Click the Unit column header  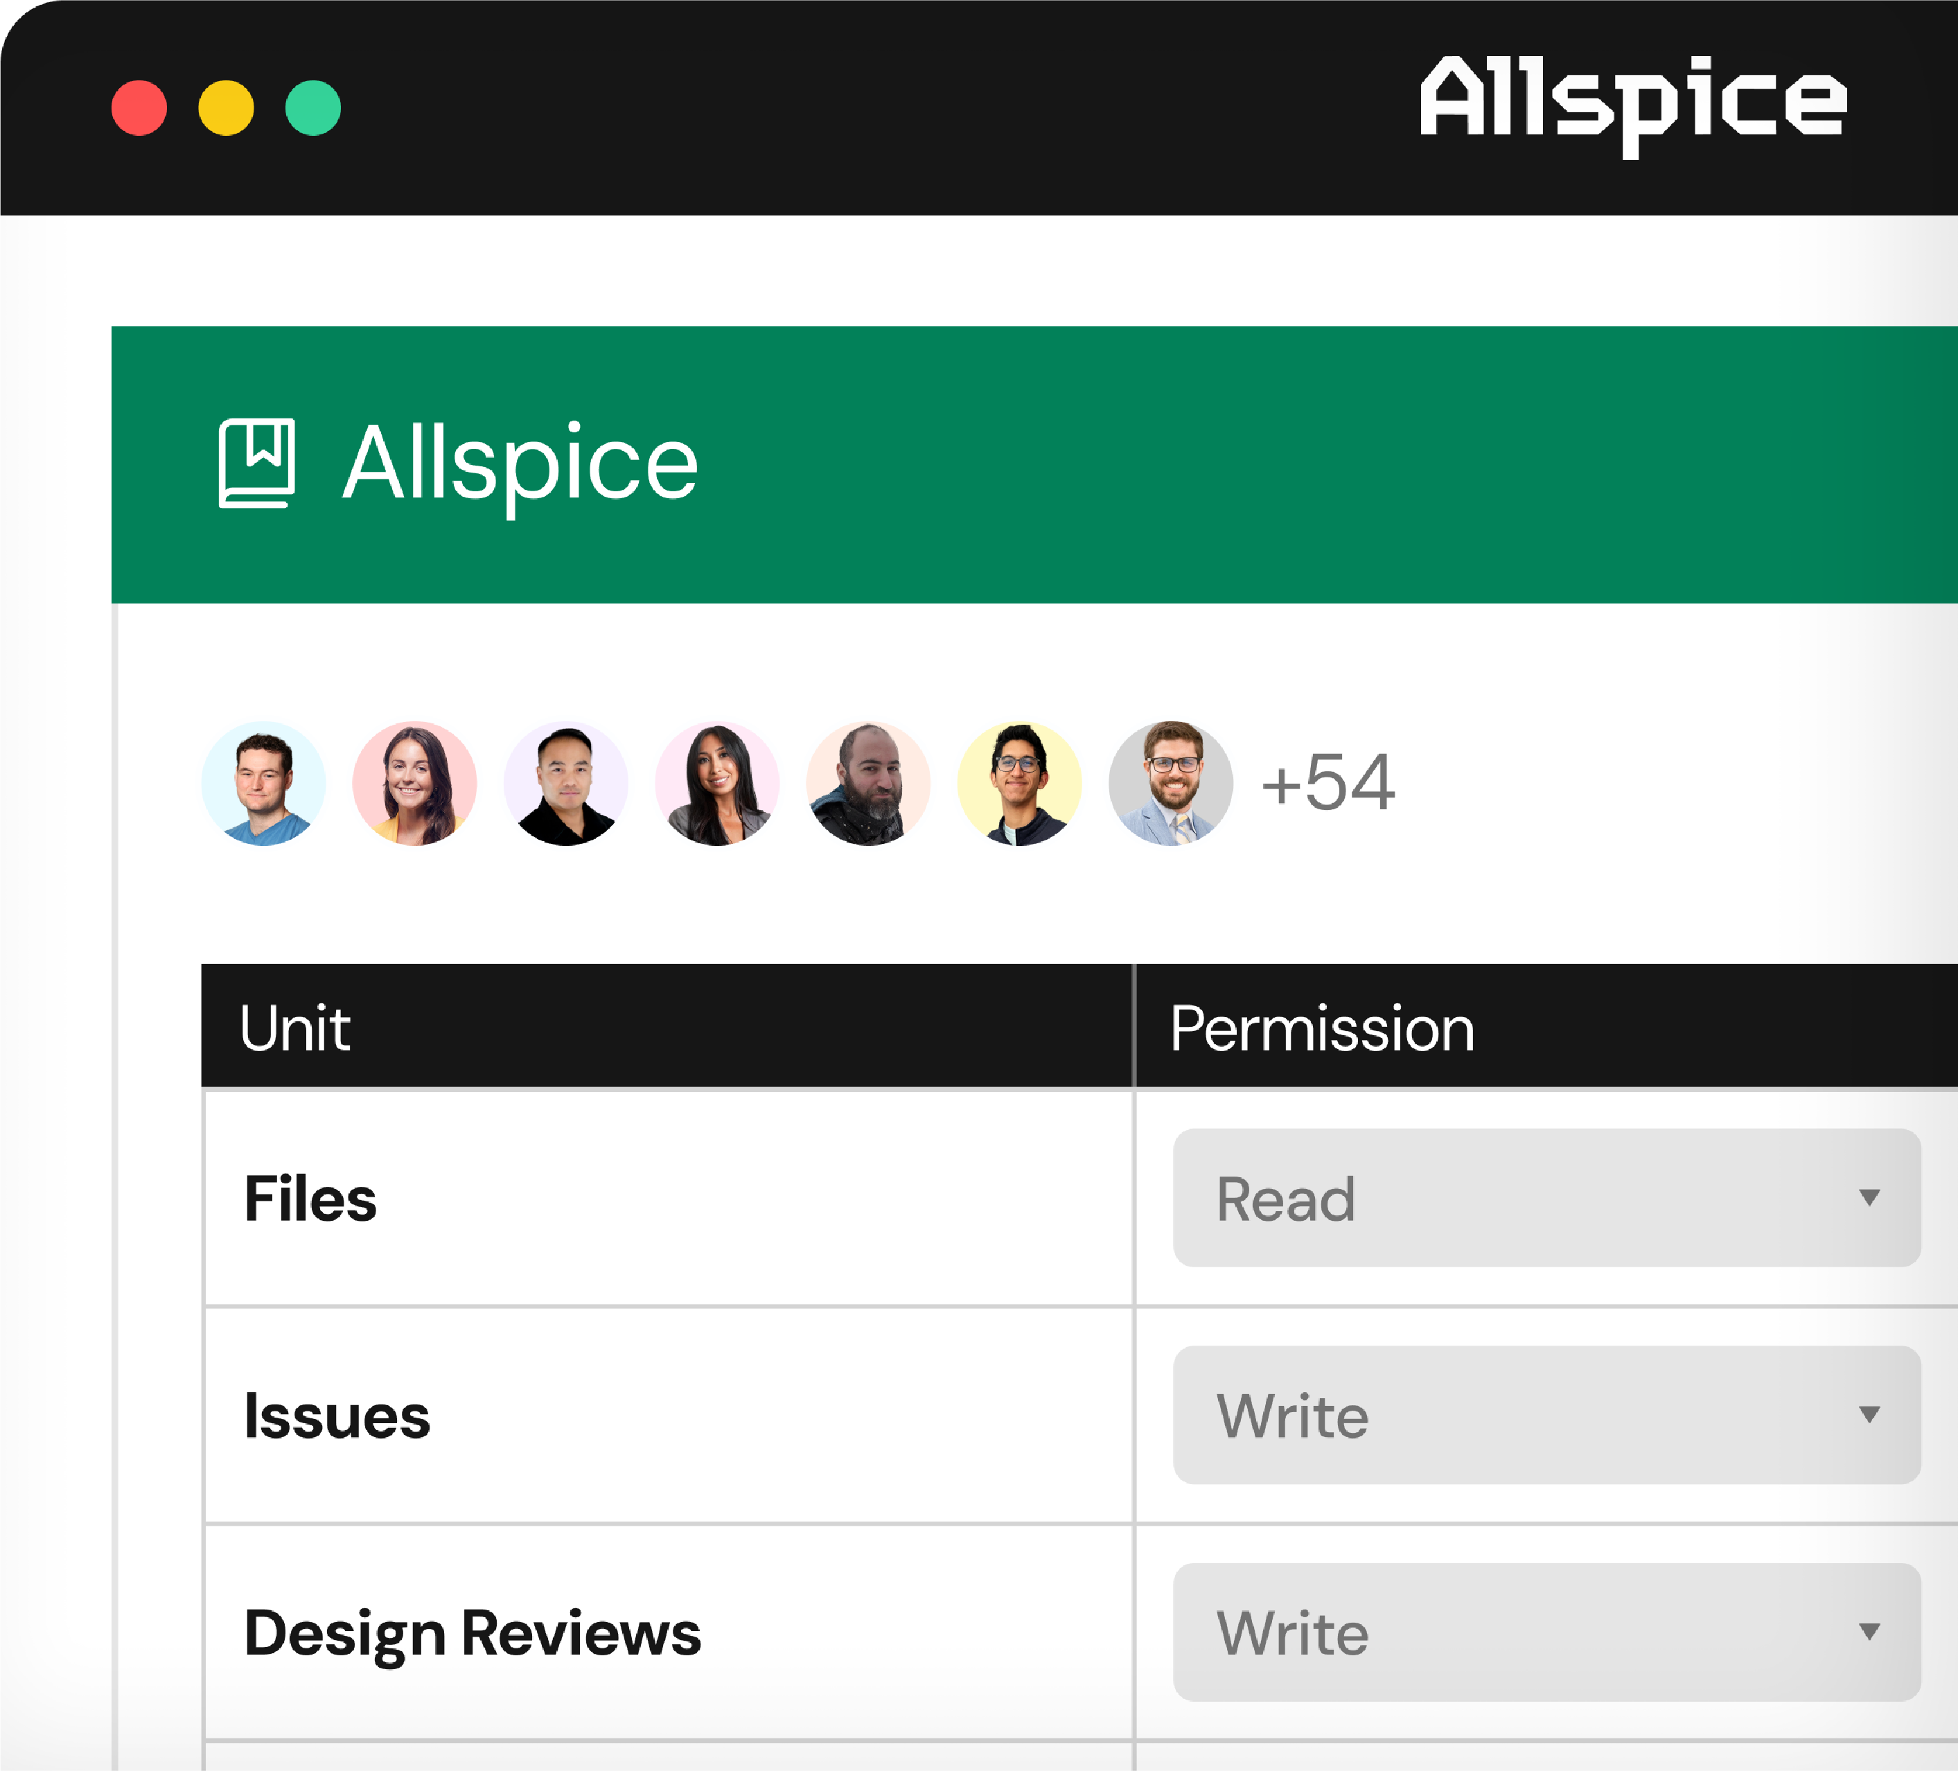[294, 1028]
